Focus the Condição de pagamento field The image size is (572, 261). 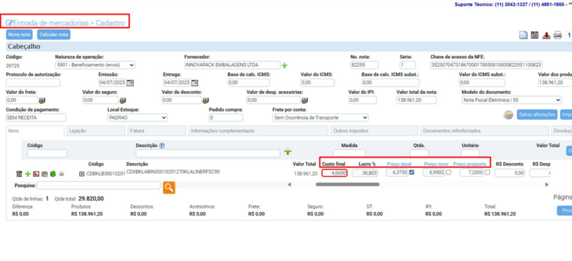click(36, 118)
